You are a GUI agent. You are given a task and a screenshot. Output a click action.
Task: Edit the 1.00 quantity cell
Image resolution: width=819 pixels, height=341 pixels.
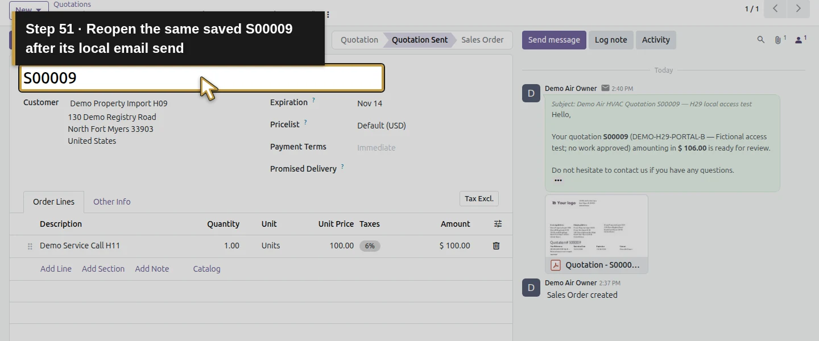tap(231, 246)
